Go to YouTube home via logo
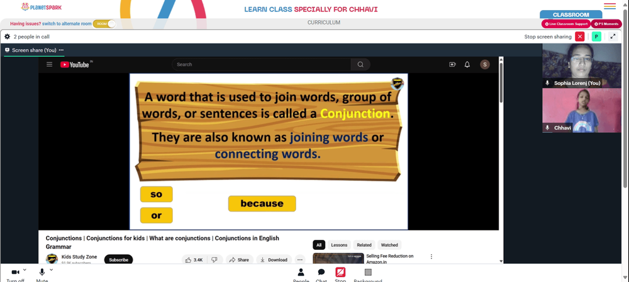Viewport: 629px width, 282px height. tap(75, 64)
